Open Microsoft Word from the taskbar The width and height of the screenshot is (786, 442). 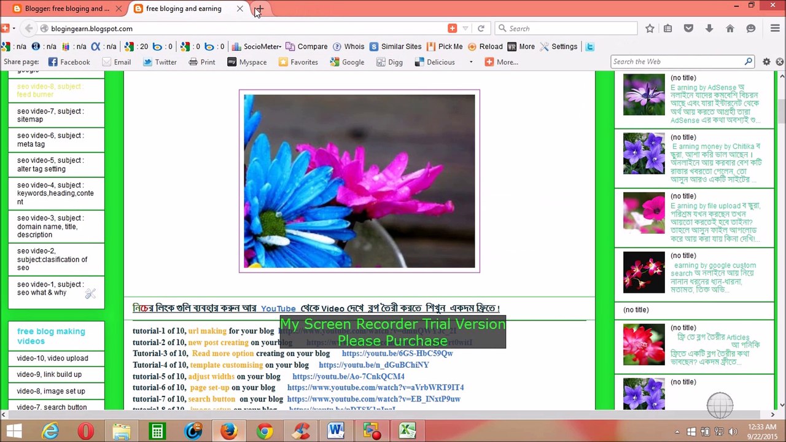click(336, 432)
